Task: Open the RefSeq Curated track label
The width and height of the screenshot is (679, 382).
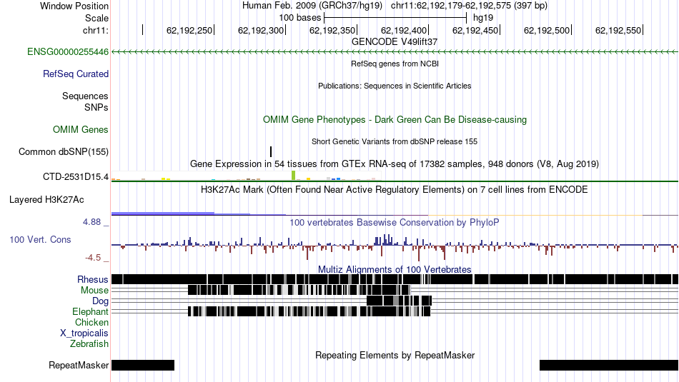Action: (x=75, y=74)
